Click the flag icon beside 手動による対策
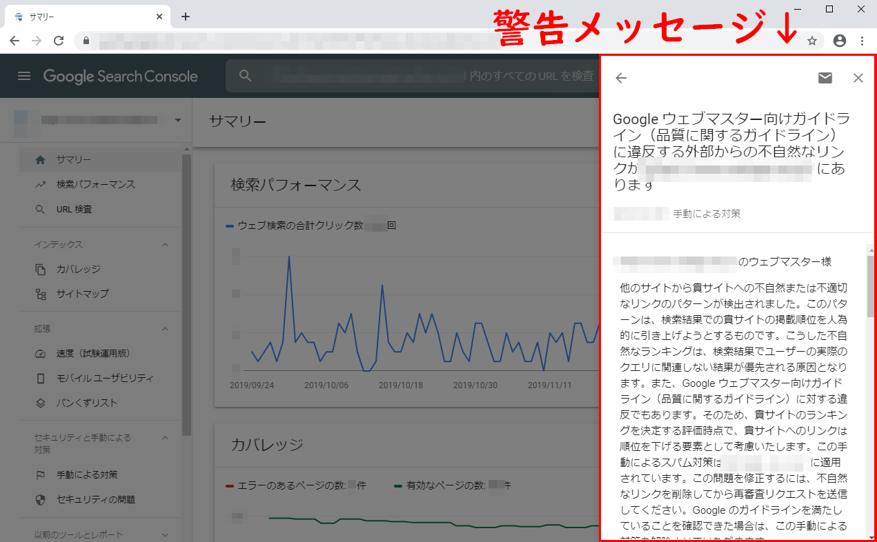 [41, 474]
